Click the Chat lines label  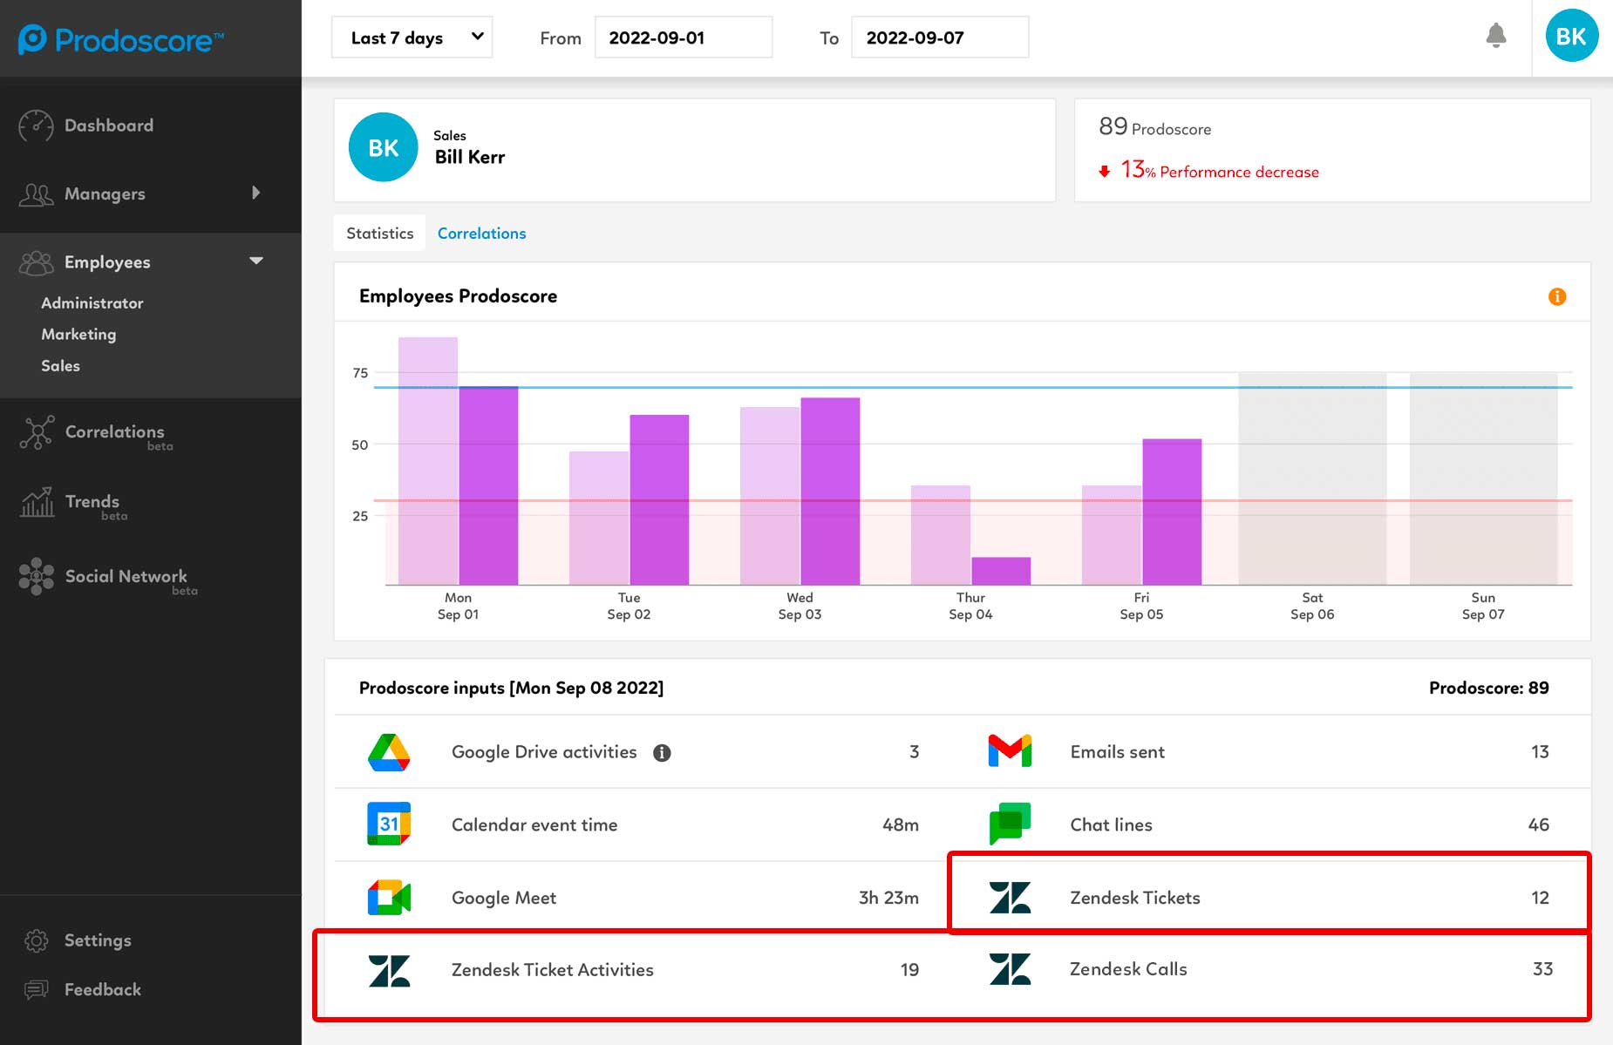point(1112,825)
